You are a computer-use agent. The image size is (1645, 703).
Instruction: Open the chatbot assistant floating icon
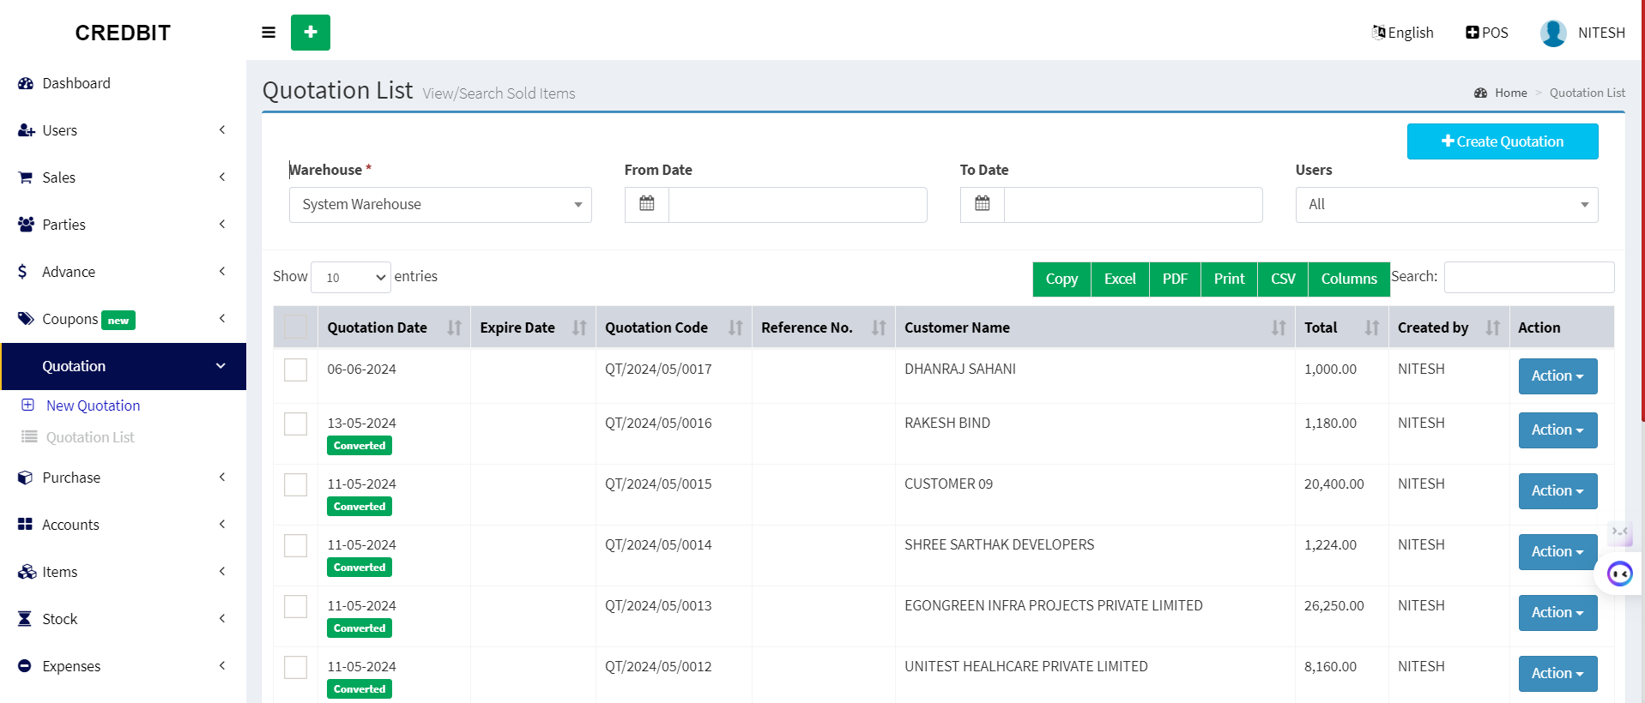point(1619,574)
